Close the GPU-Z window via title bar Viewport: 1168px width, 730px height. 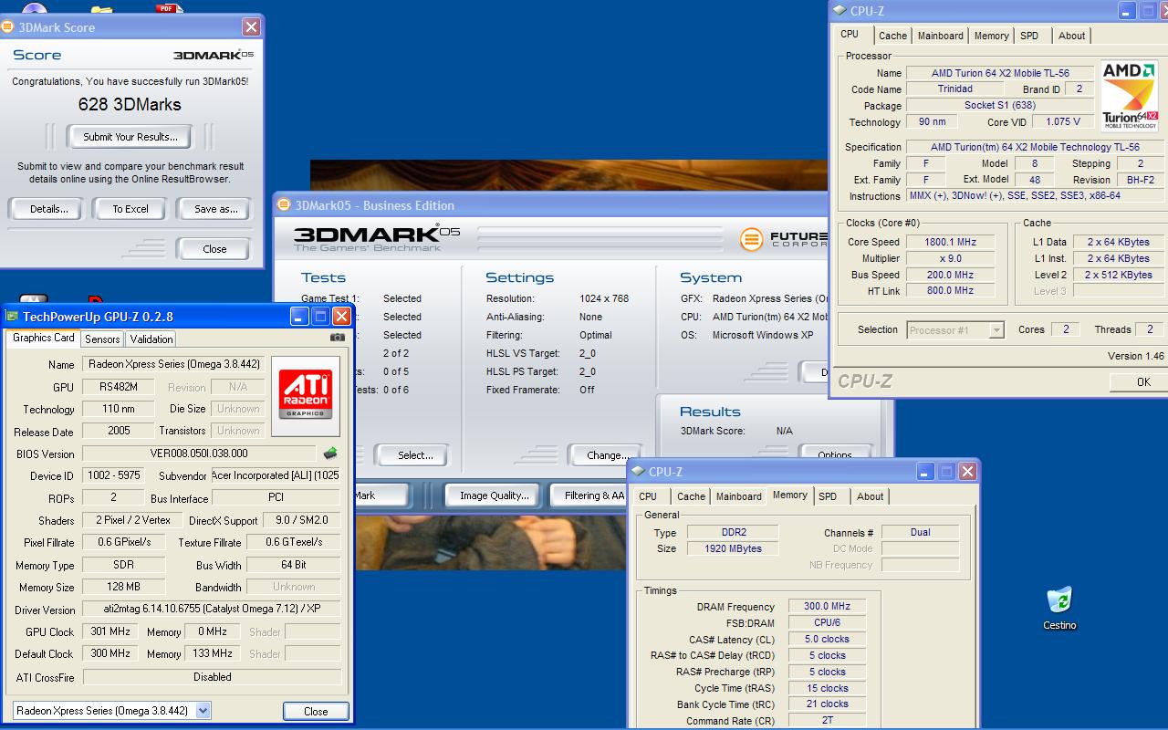coord(341,317)
